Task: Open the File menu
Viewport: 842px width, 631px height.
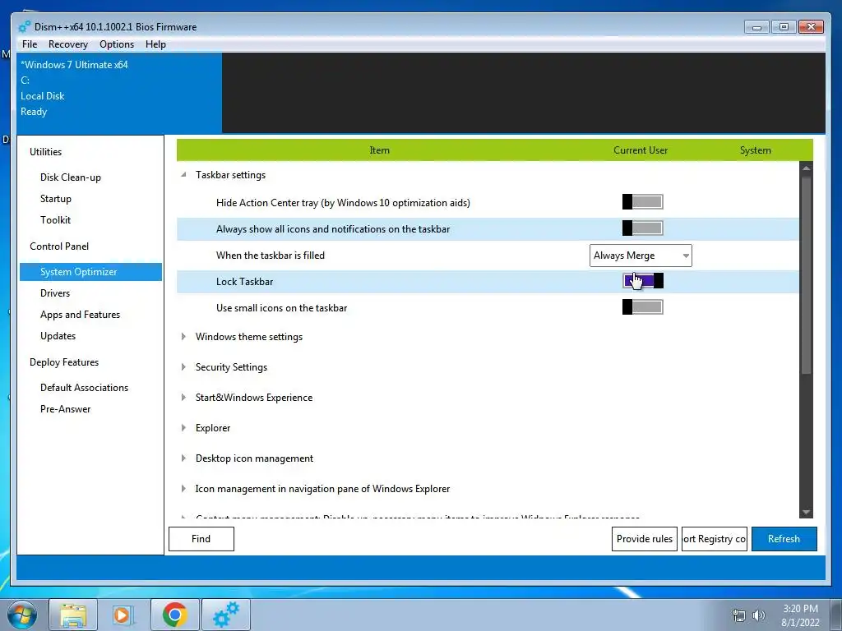Action: click(30, 44)
